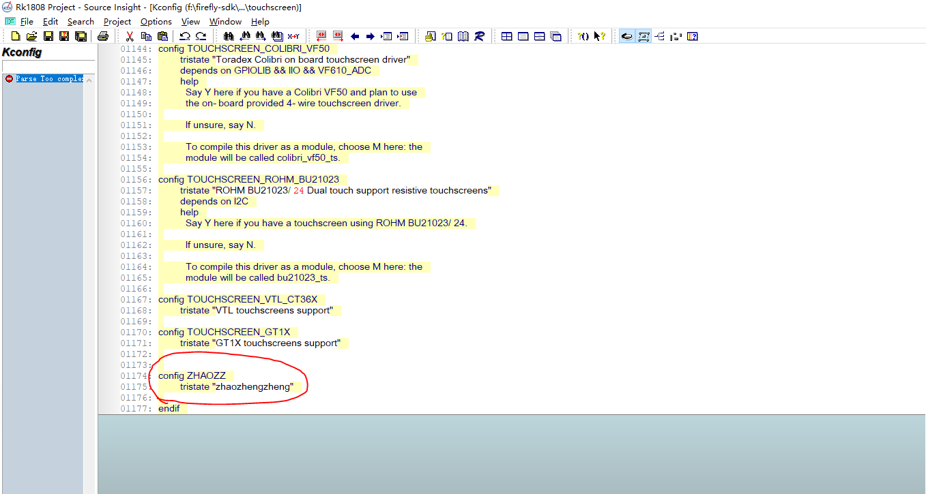This screenshot has height=494, width=926.
Task: Click the help window icon at toolbar end
Action: pos(693,36)
